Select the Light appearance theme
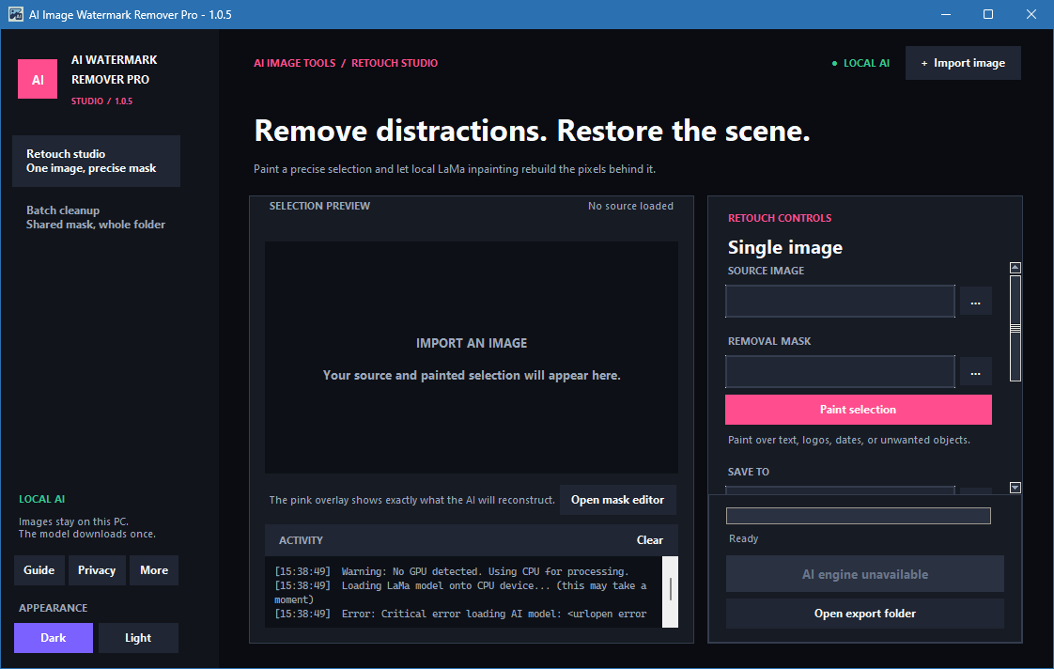1054x669 pixels. coord(138,638)
